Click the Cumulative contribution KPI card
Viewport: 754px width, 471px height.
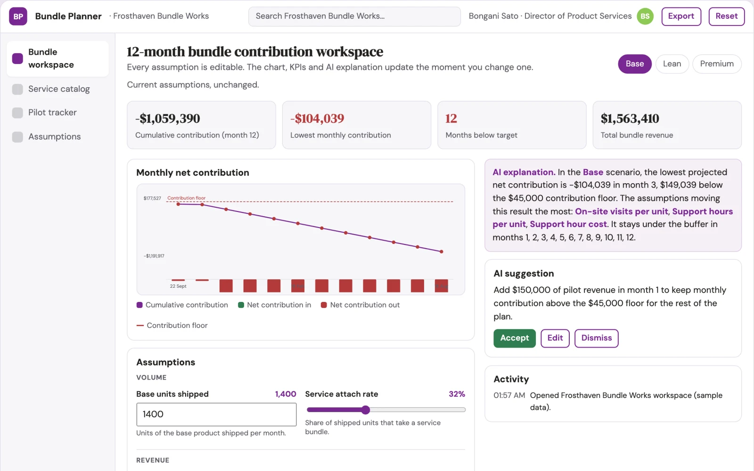201,125
